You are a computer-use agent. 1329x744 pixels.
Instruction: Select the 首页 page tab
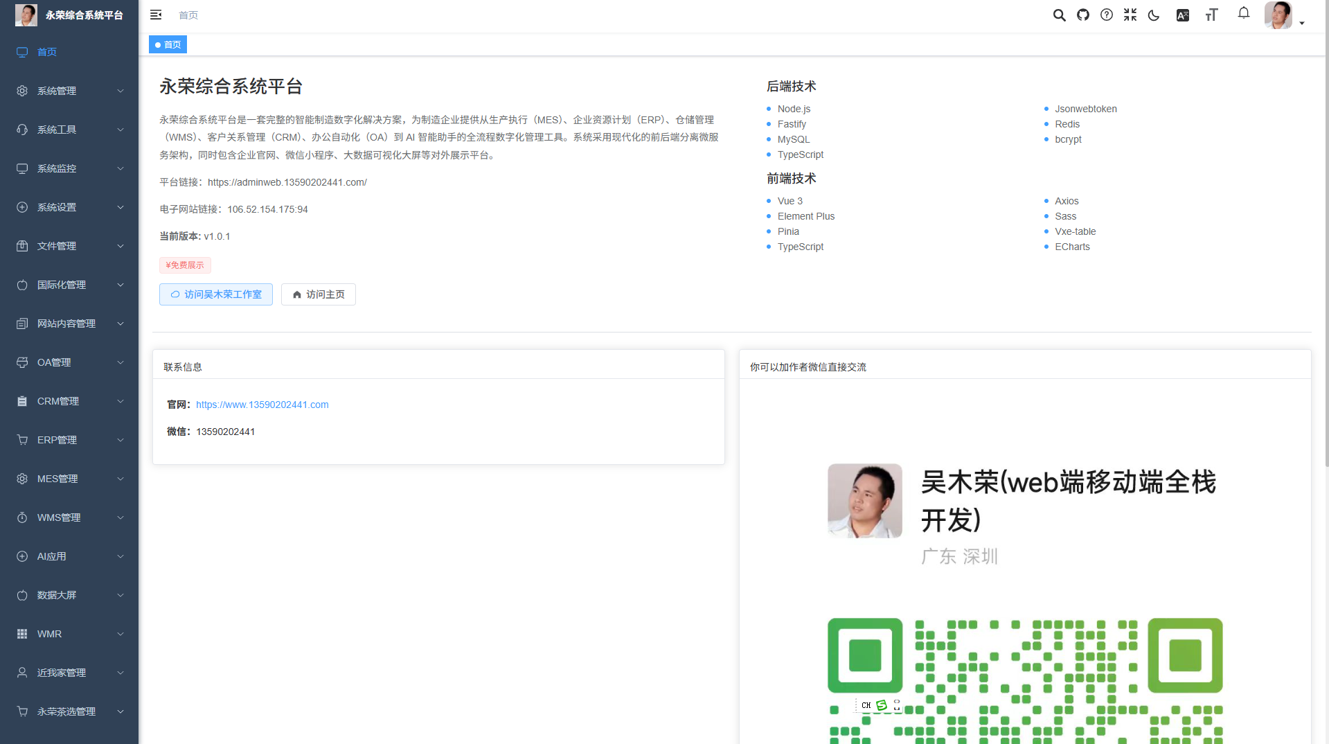(x=168, y=44)
